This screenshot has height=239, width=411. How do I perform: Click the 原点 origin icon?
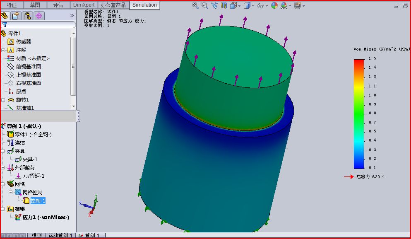(x=11, y=91)
